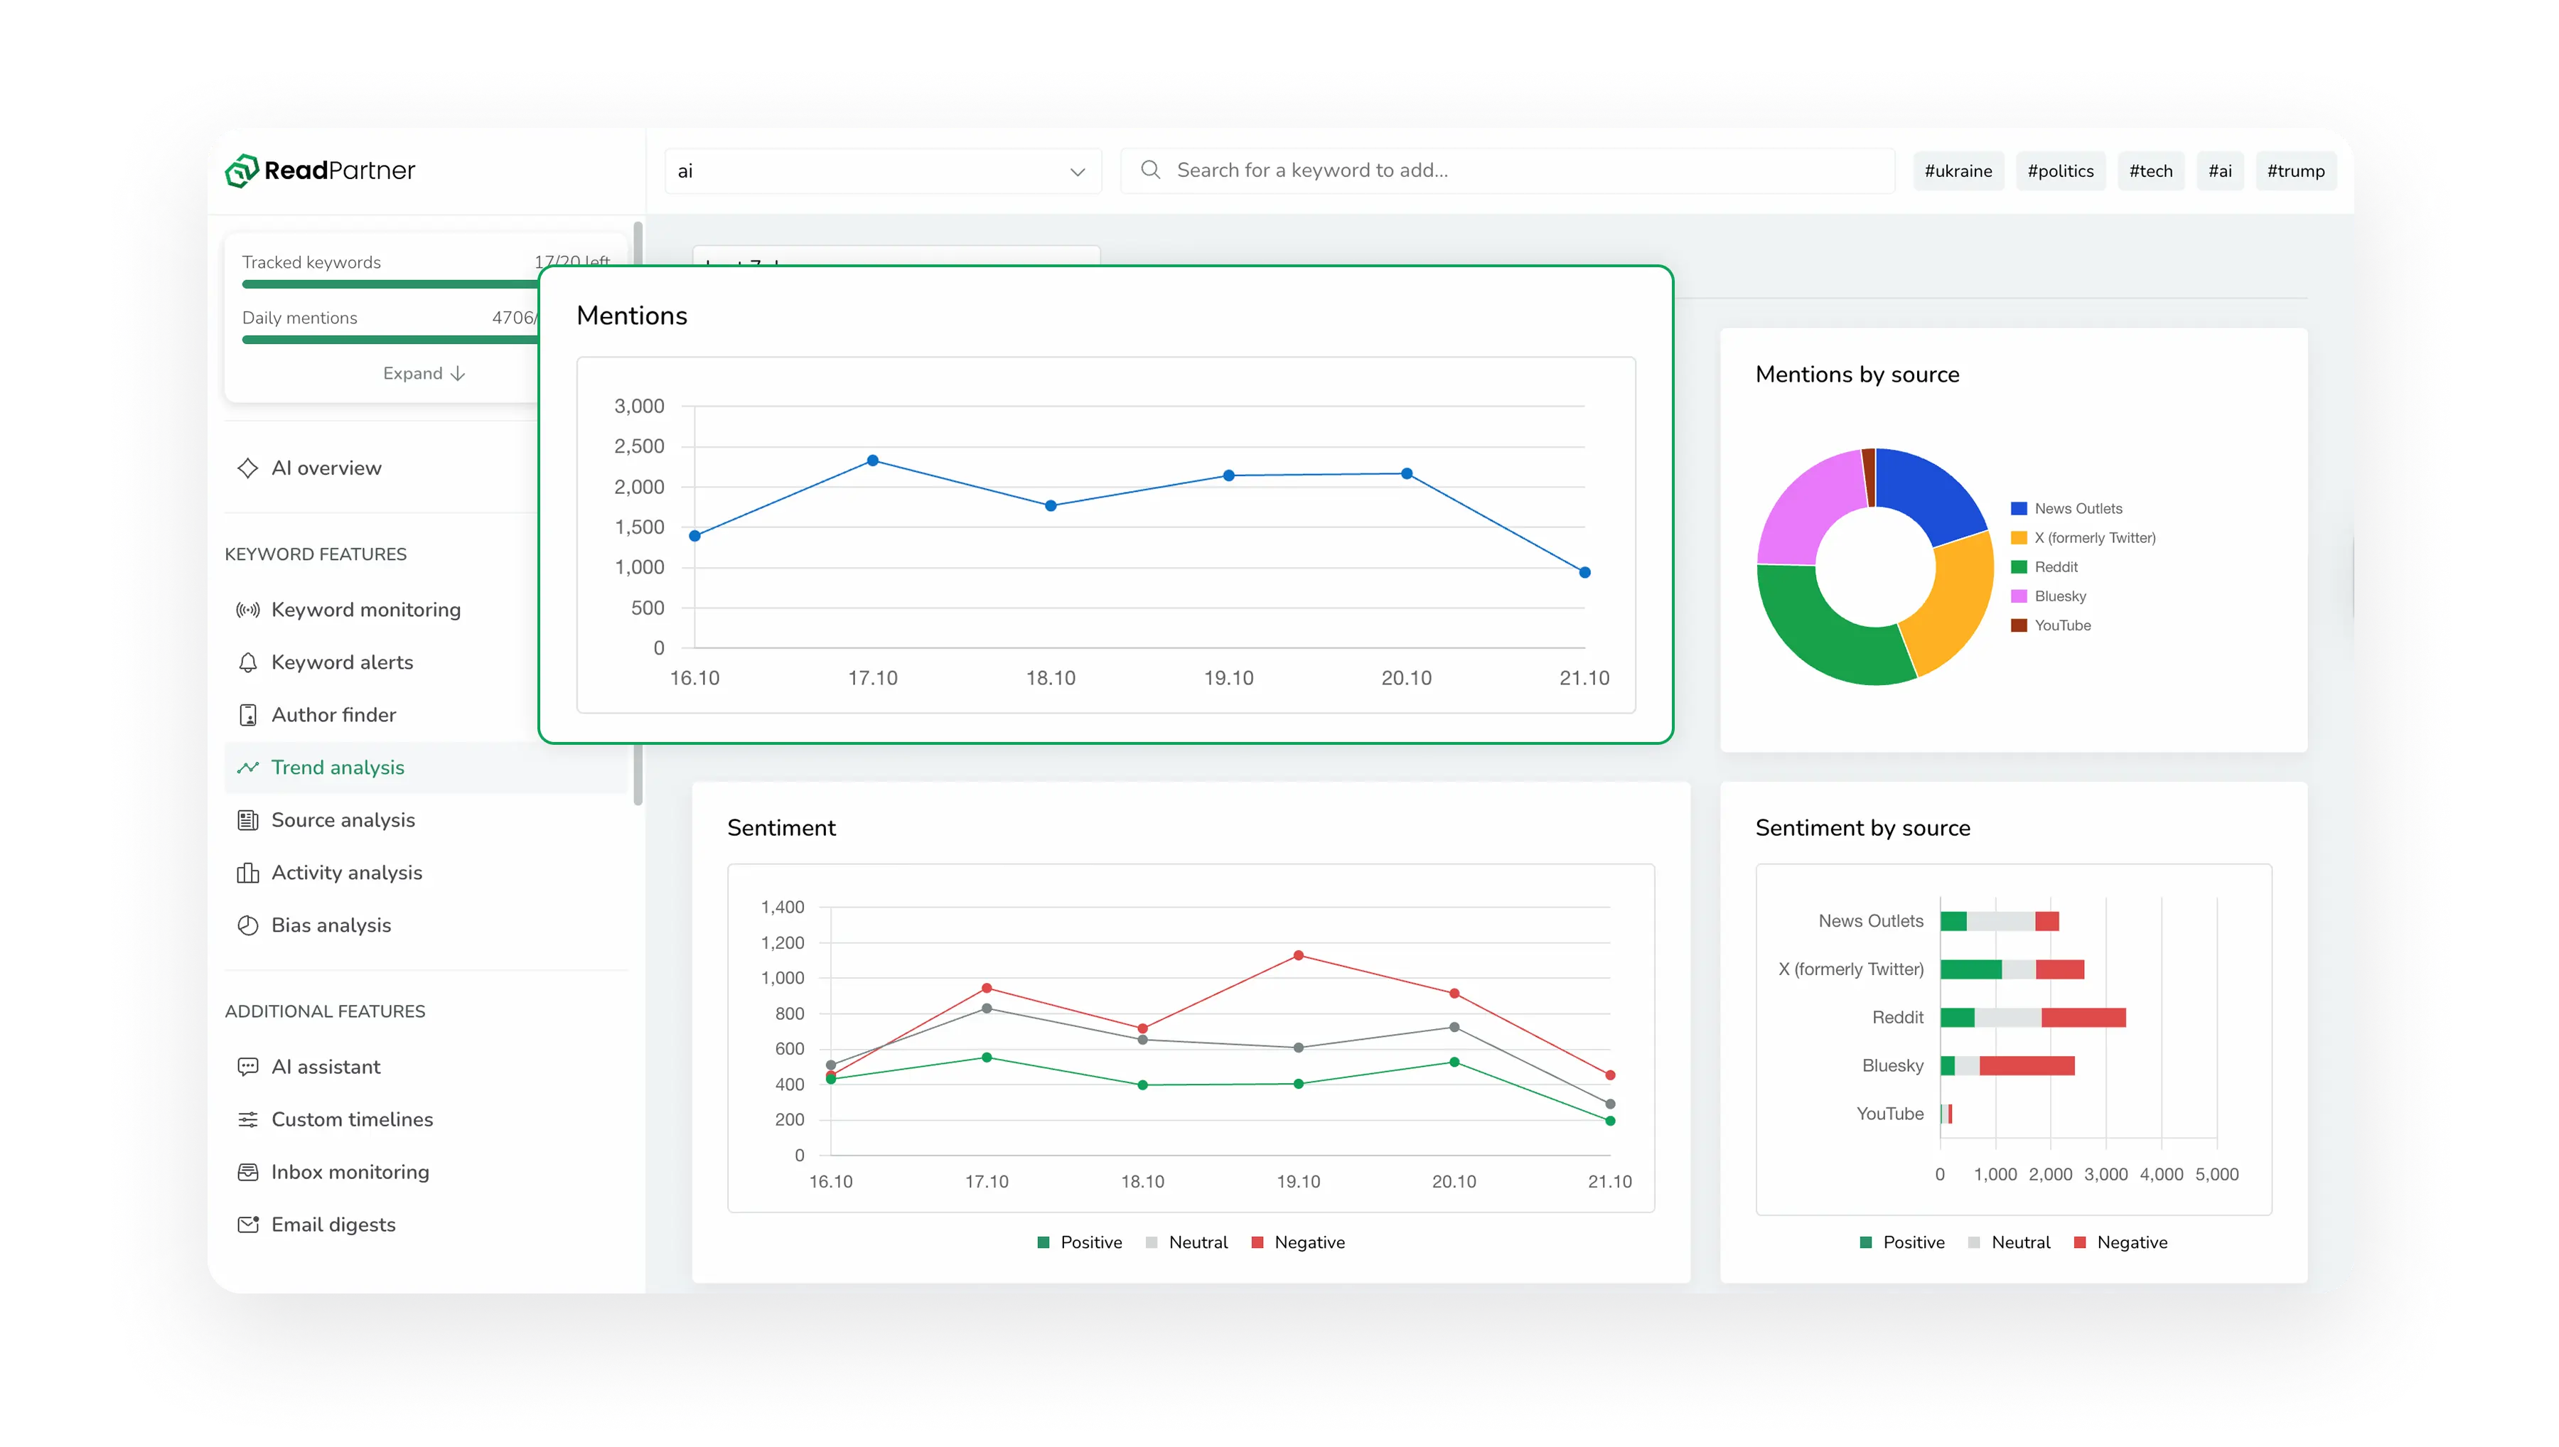Click the Email digests envelope icon
The height and width of the screenshot is (1447, 2559).
pyautogui.click(x=247, y=1225)
